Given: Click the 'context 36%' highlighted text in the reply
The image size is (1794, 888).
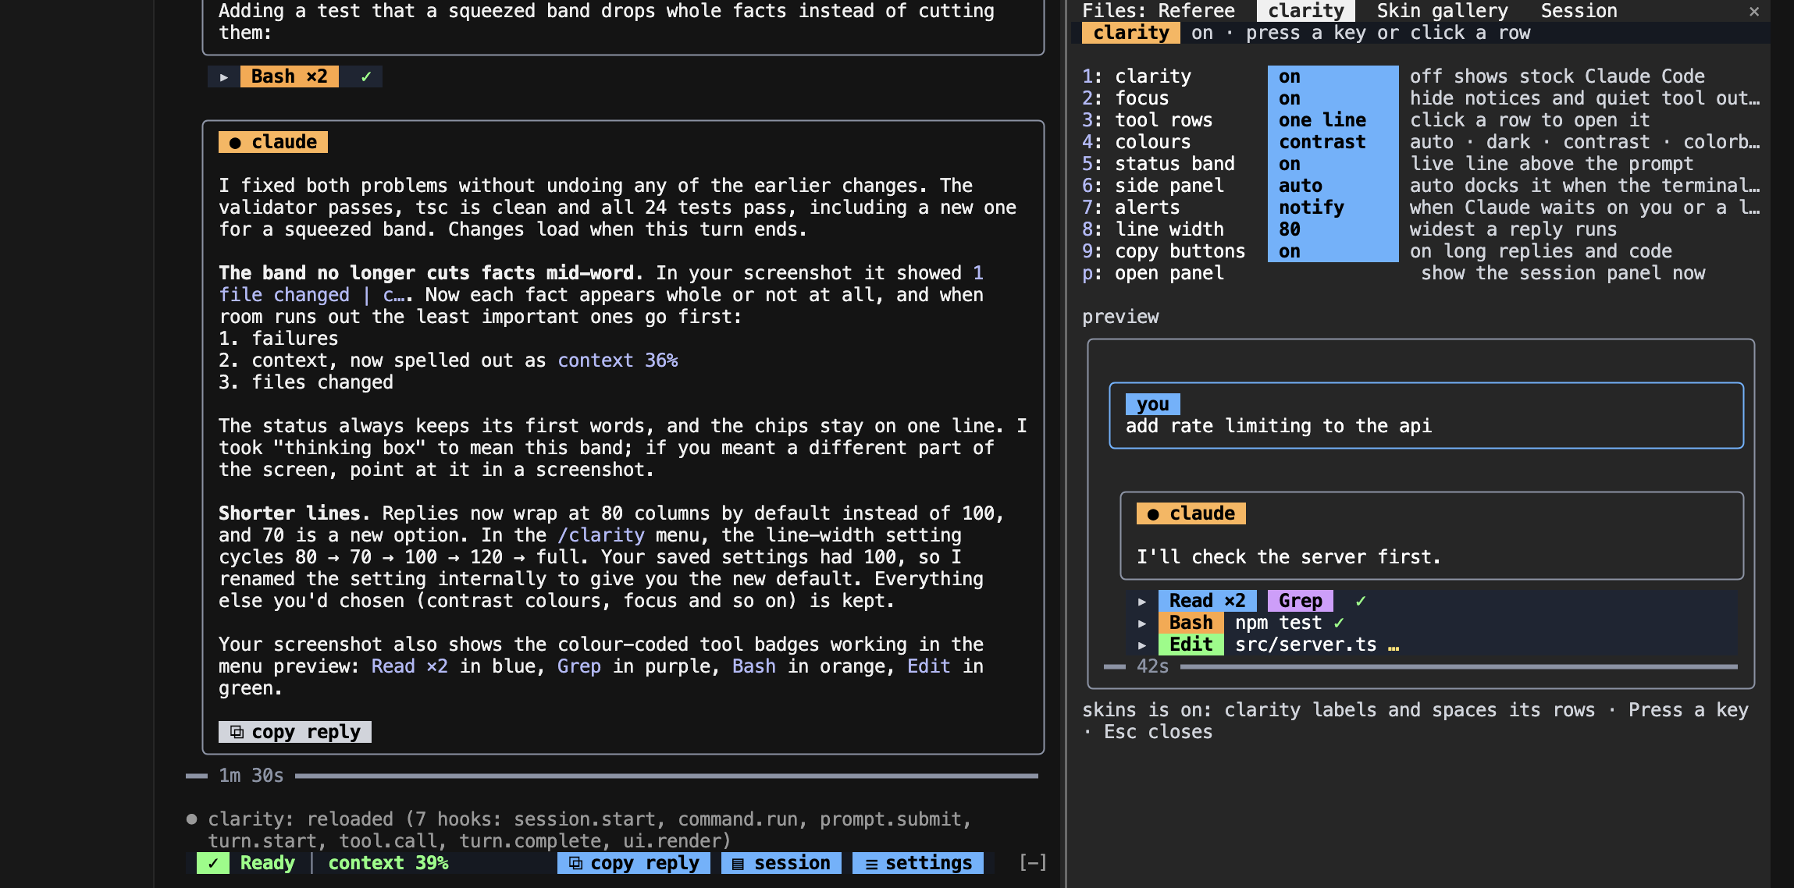Looking at the screenshot, I should click(x=618, y=361).
